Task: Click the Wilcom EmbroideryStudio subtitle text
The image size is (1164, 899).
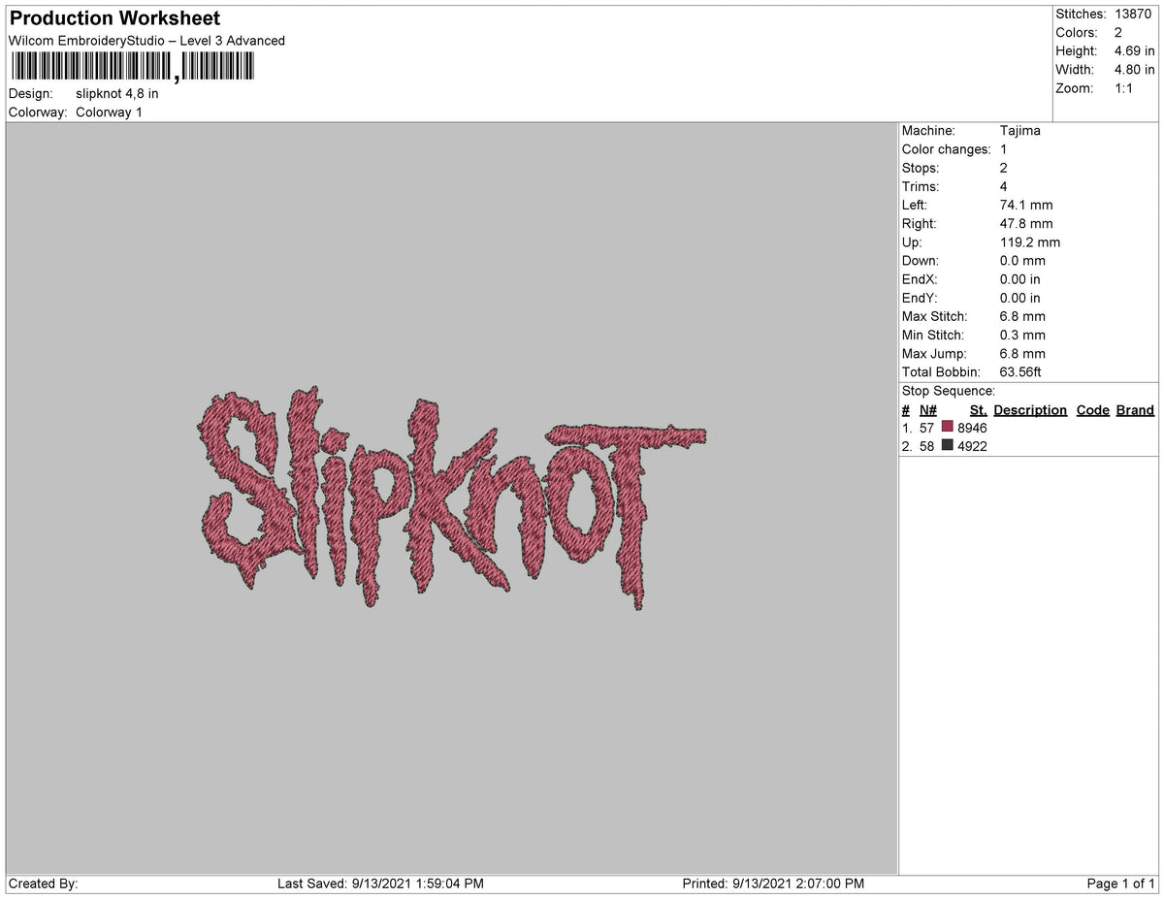Action: [145, 41]
